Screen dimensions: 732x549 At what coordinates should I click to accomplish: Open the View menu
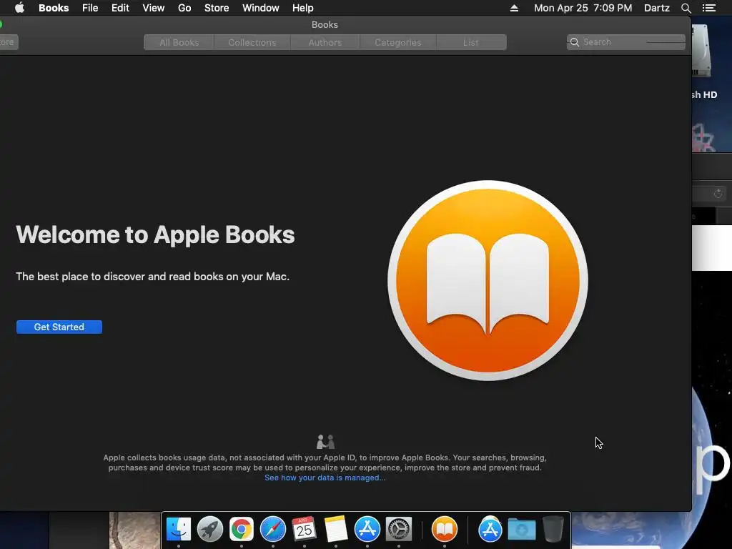tap(154, 8)
